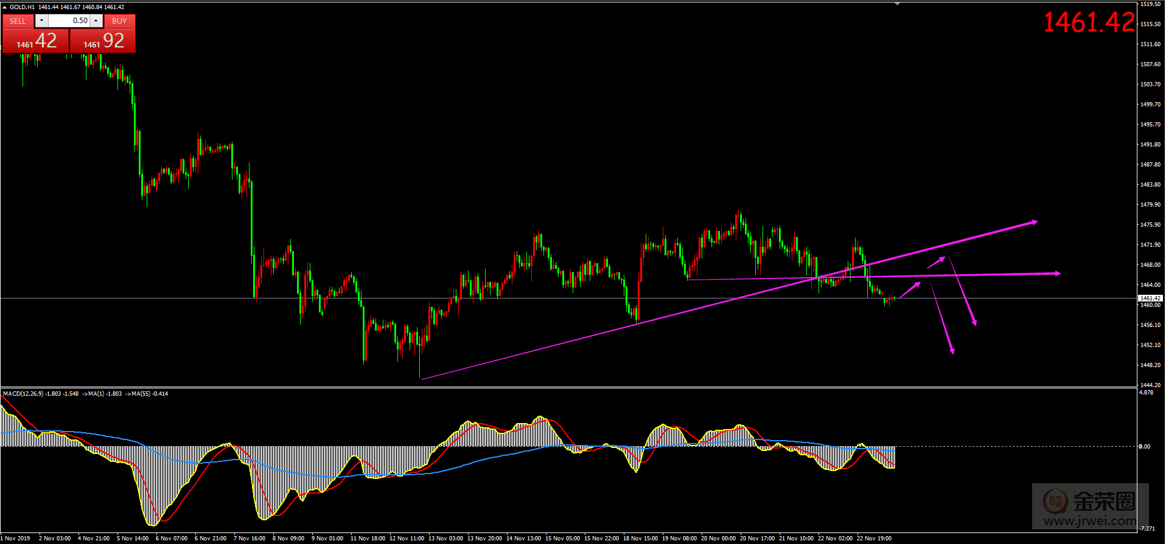Click the 1 Nov 2019 date label
1166x544 pixels.
coord(15,539)
